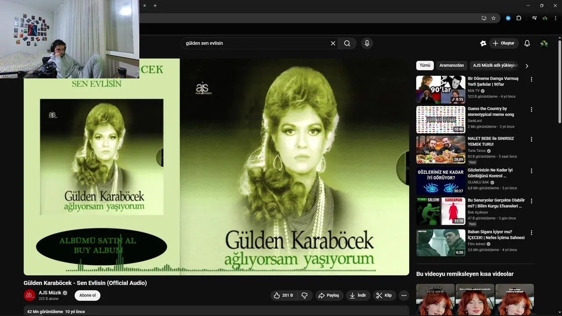Image resolution: width=562 pixels, height=316 pixels.
Task: Open Chrome media controls icon
Action: 534,18
